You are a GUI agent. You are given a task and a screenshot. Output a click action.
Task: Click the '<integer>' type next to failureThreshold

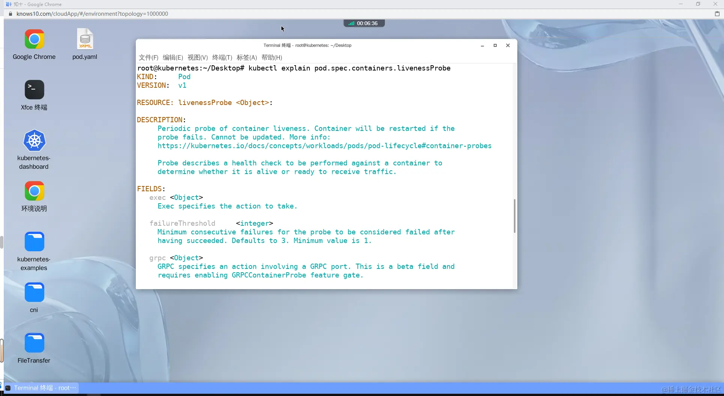pyautogui.click(x=255, y=223)
